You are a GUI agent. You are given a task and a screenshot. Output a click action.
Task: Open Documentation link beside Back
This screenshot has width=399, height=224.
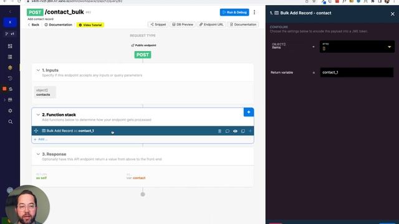point(58,25)
